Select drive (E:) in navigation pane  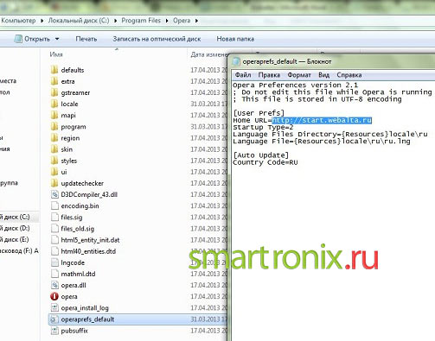tap(15, 239)
